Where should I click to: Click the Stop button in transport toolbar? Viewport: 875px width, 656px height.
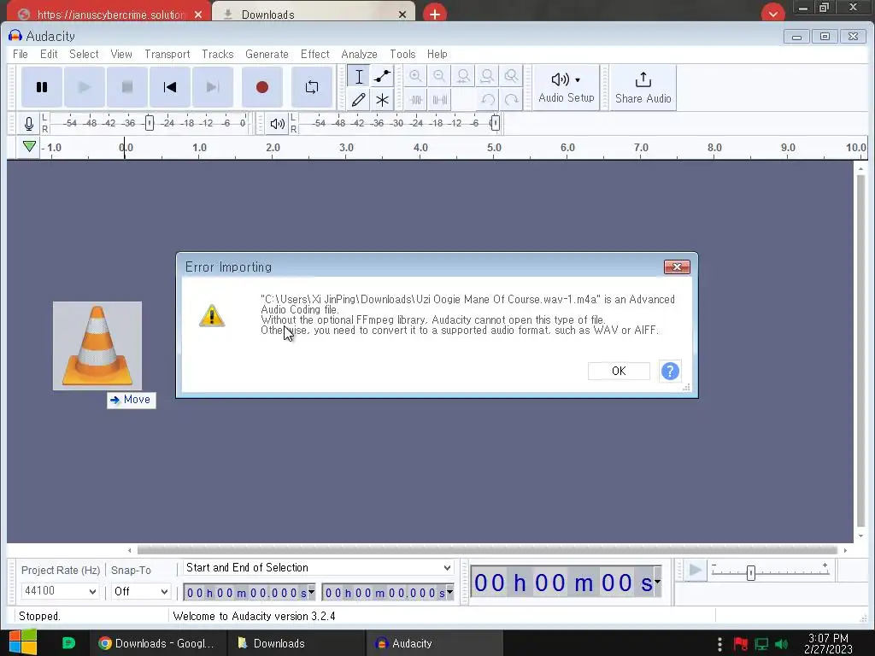(127, 87)
